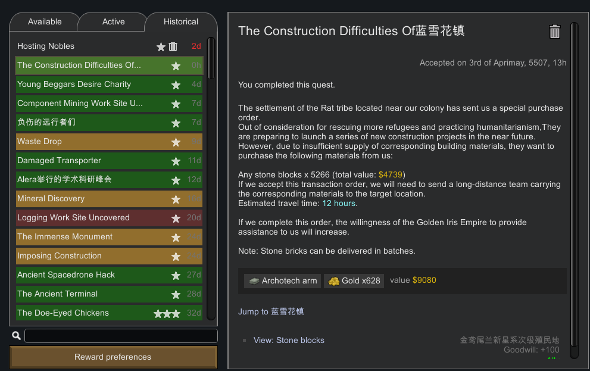Screen dimensions: 590x371
Task: Click the Accepted on 3rd of Aprimay date
Action: point(493,63)
